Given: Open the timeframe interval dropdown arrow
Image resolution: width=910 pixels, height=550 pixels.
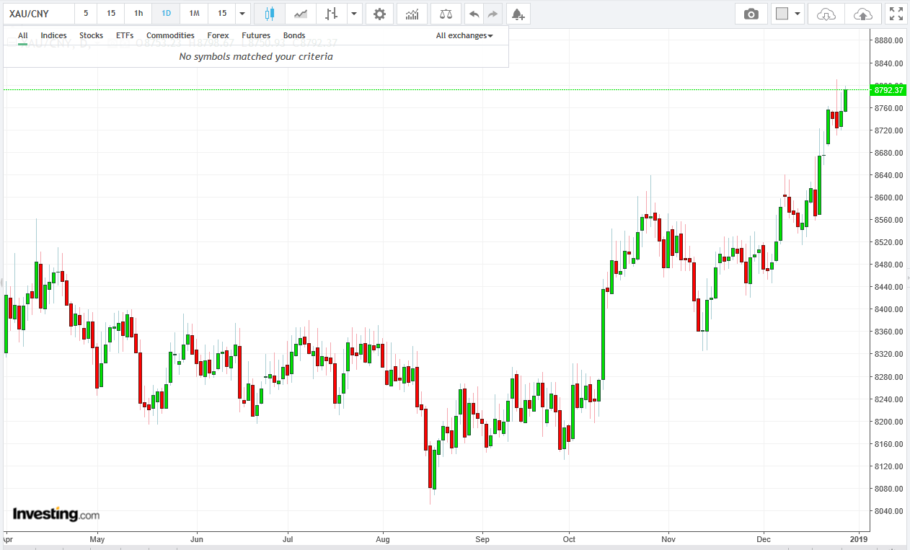Looking at the screenshot, I should click(x=242, y=14).
